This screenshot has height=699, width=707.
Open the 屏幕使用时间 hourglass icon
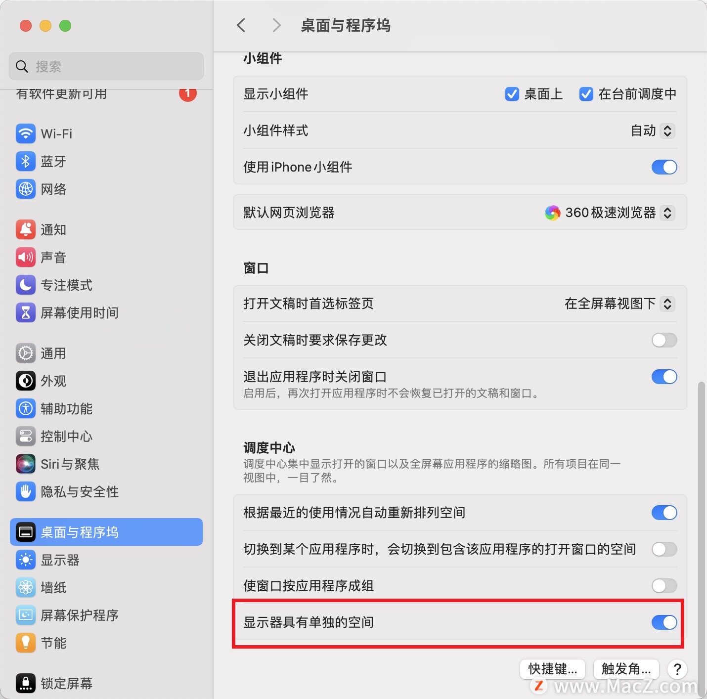[25, 312]
